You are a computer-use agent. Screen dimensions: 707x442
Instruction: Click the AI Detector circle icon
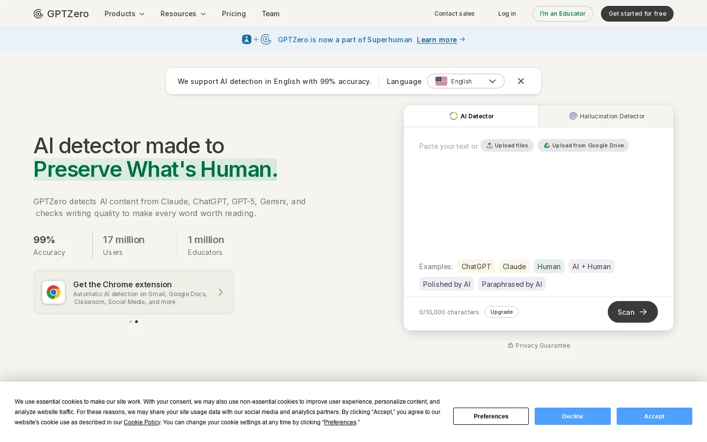coord(454,116)
